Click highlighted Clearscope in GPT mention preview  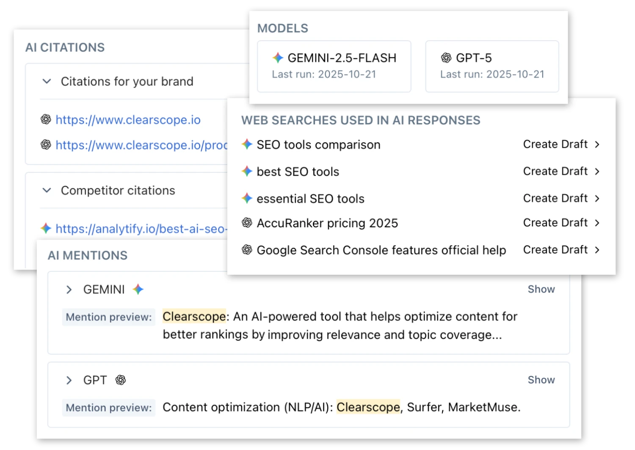pyautogui.click(x=368, y=407)
